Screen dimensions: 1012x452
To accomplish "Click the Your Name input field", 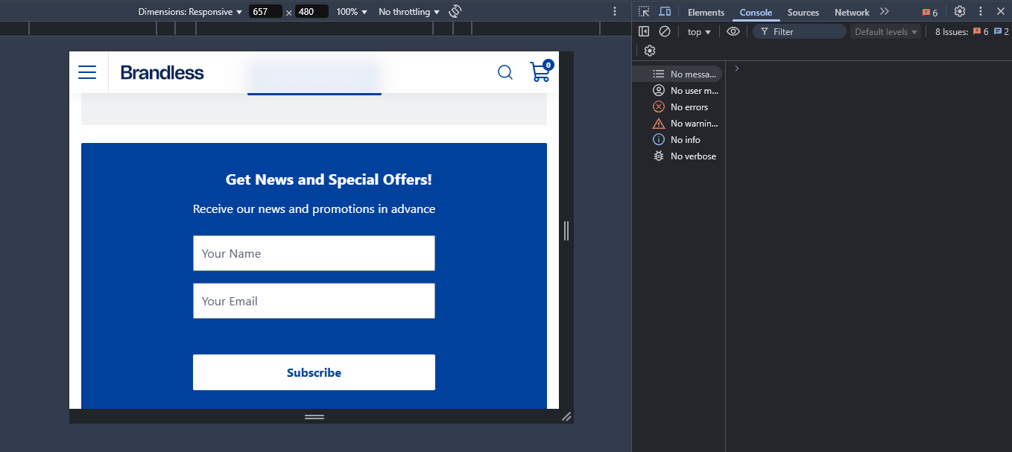I will click(314, 253).
